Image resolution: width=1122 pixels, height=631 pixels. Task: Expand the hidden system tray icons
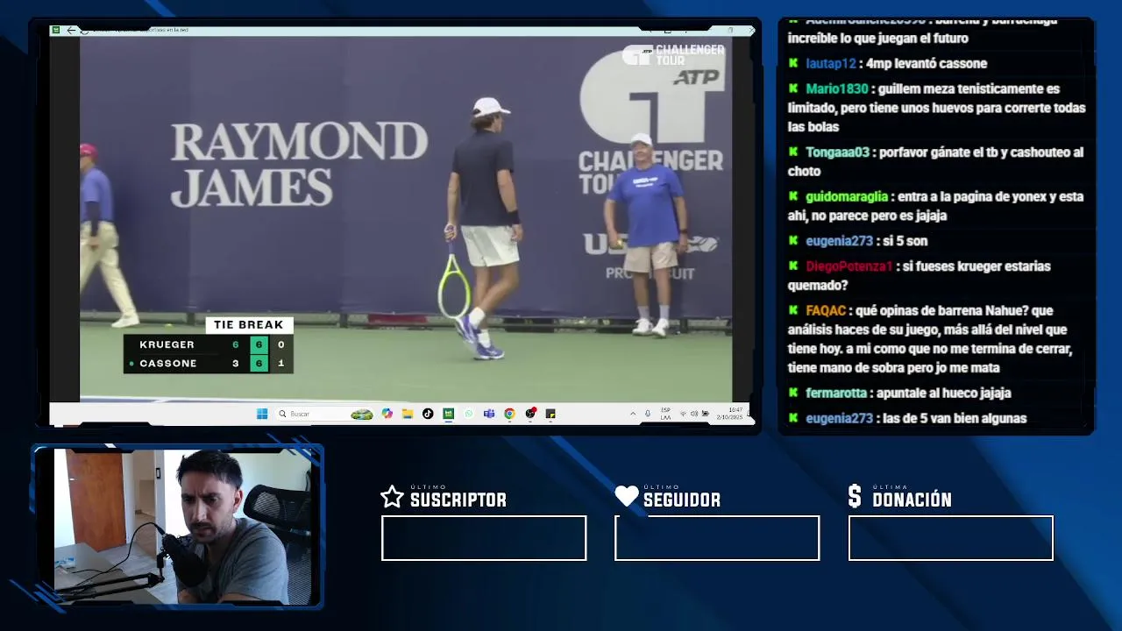[633, 414]
